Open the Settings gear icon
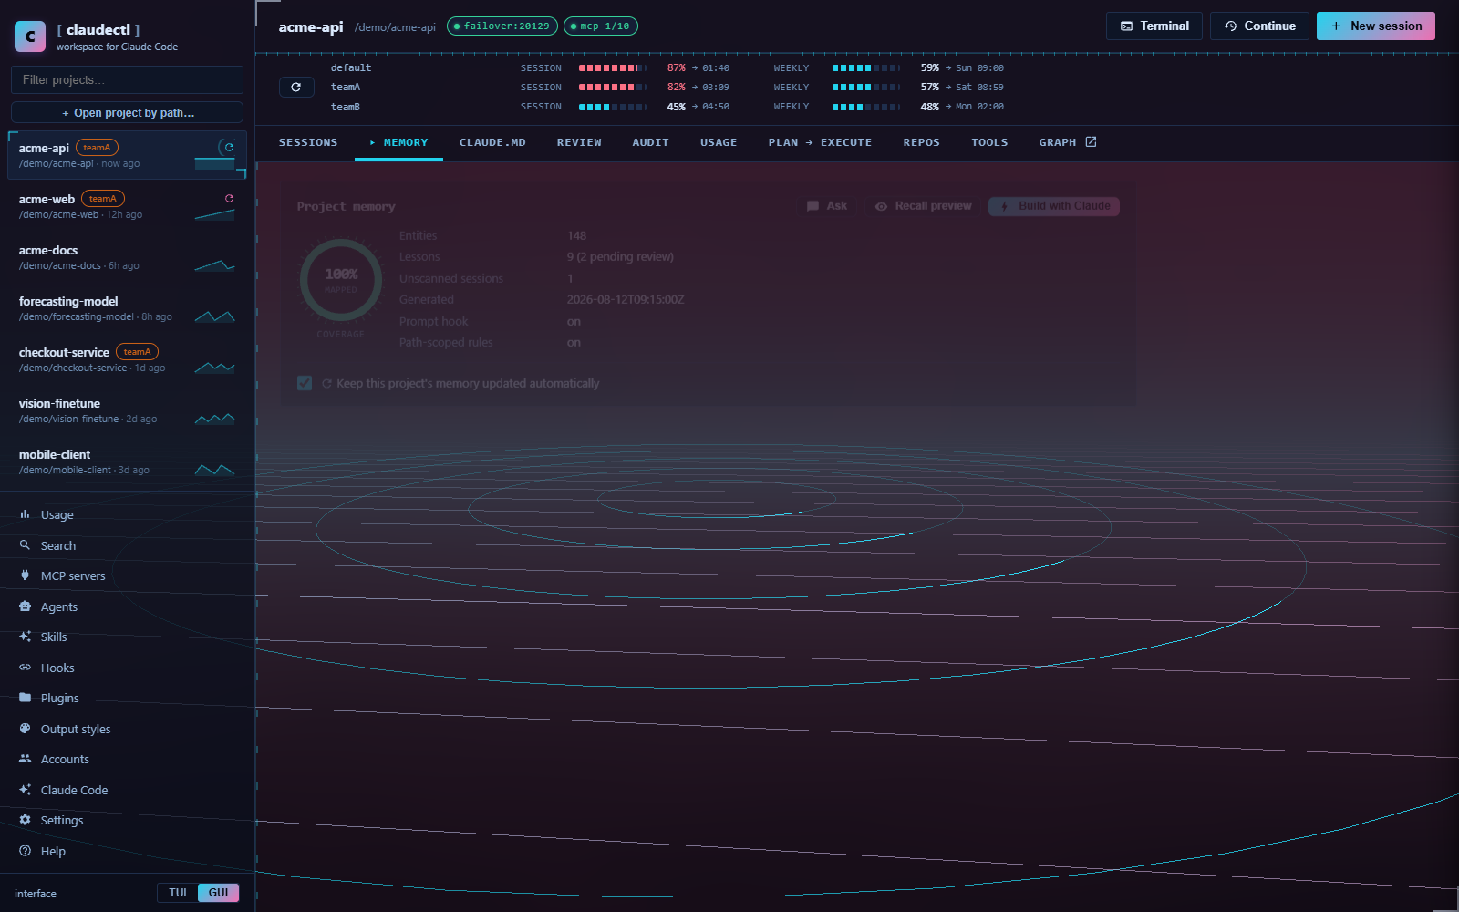The image size is (1459, 912). coord(25,820)
